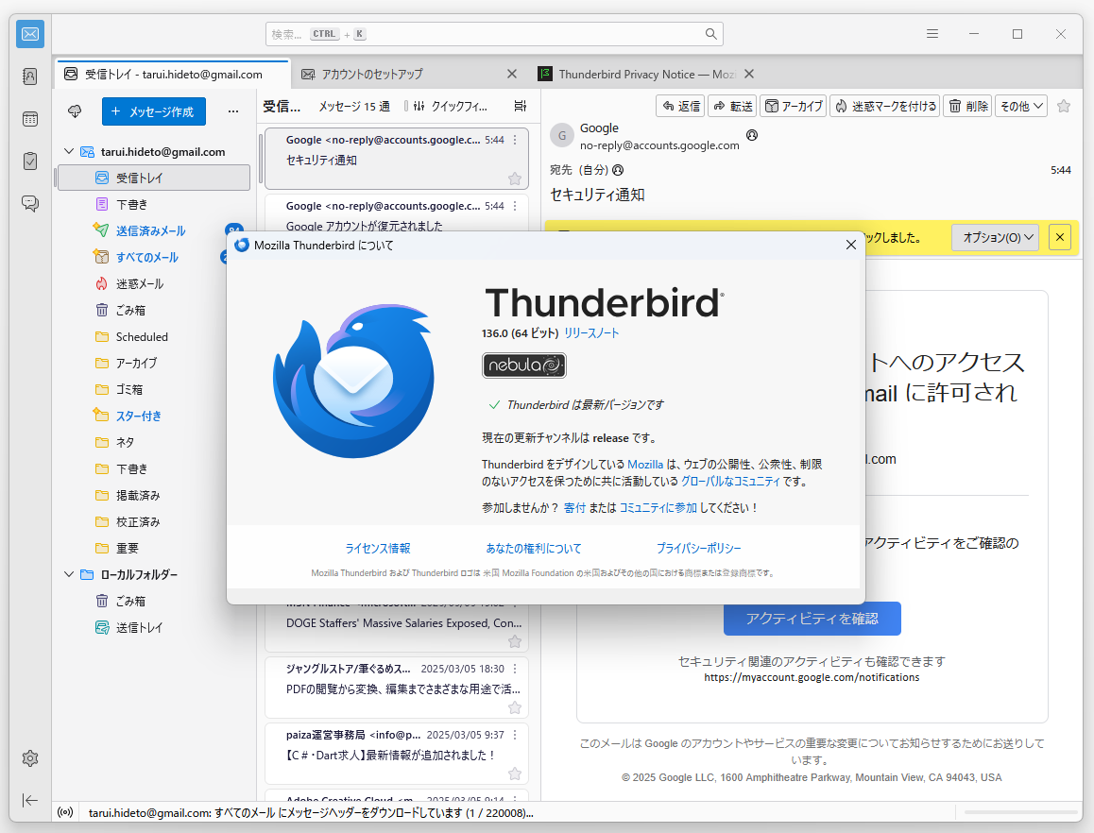Expand the その他 dropdown in the message toolbar
The width and height of the screenshot is (1094, 833).
click(1021, 105)
